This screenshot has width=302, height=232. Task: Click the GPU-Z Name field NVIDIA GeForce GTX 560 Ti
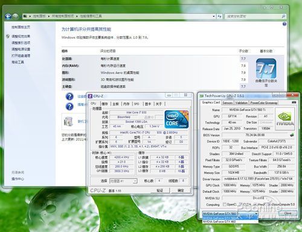(x=247, y=110)
